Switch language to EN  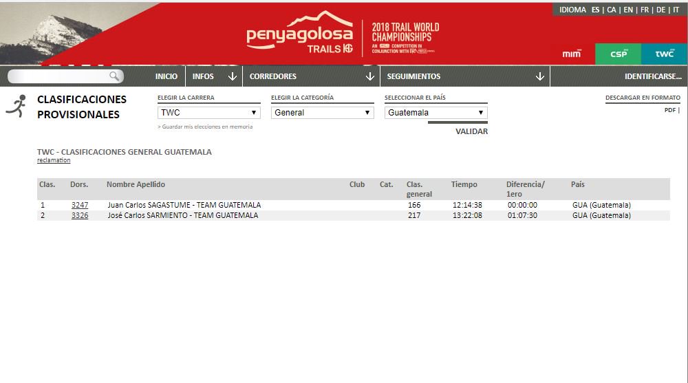point(628,10)
